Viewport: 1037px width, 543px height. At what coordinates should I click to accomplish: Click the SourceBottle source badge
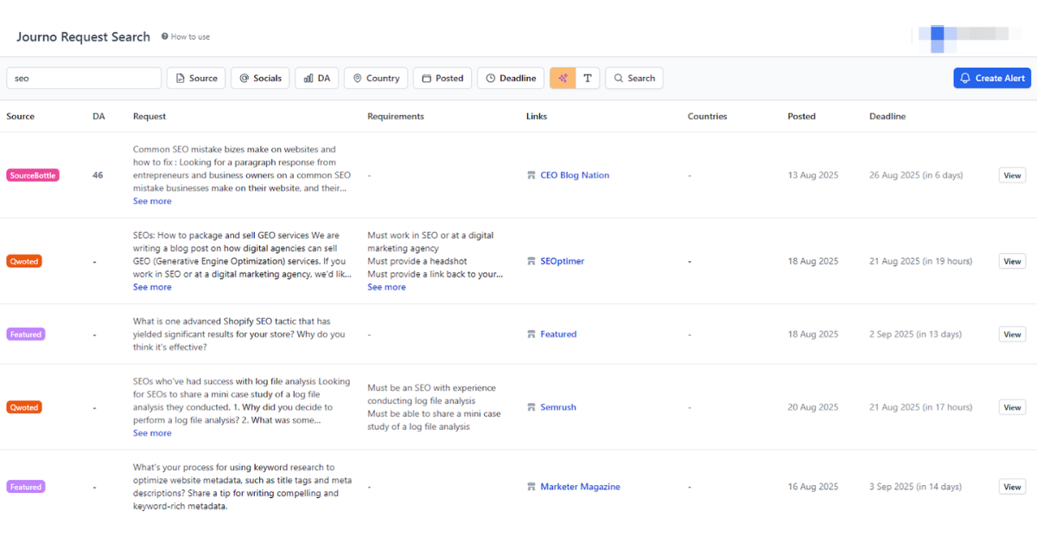33,176
